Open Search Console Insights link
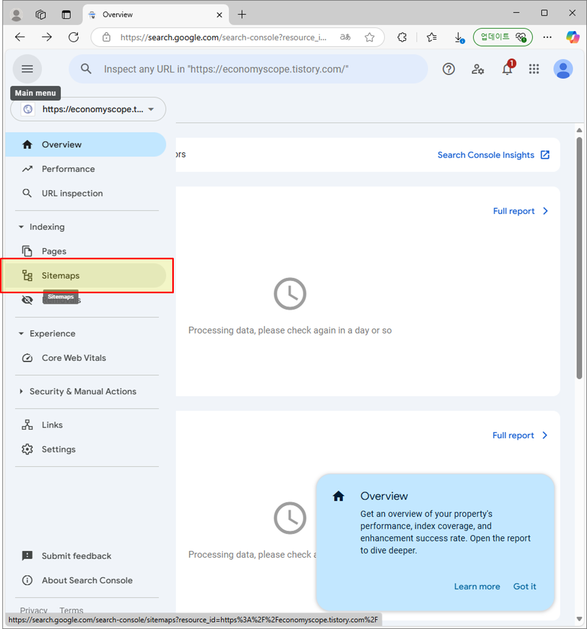The image size is (587, 629). pos(493,155)
